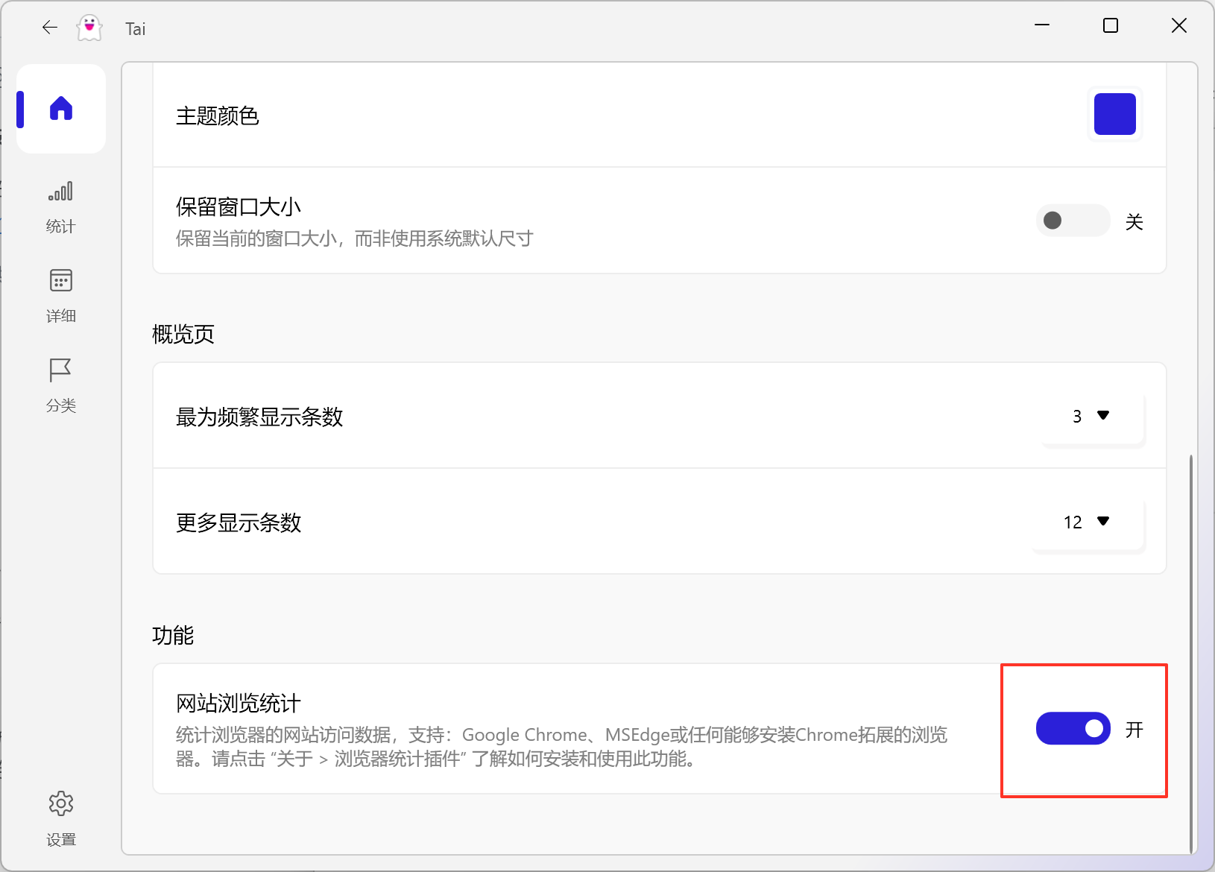Select the 统计 label in sidebar
1215x872 pixels.
pyautogui.click(x=61, y=227)
